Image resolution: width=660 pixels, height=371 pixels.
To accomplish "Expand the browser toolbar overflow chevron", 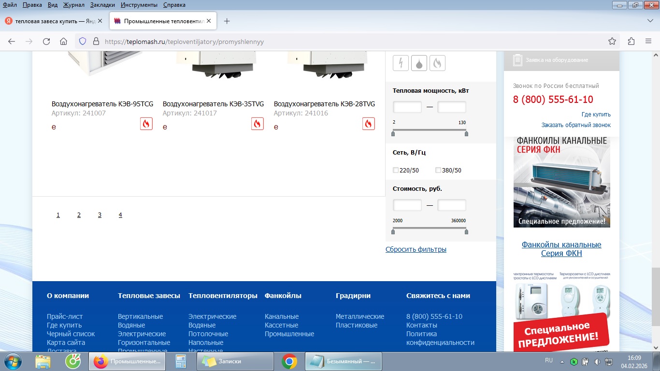I will click(x=647, y=42).
